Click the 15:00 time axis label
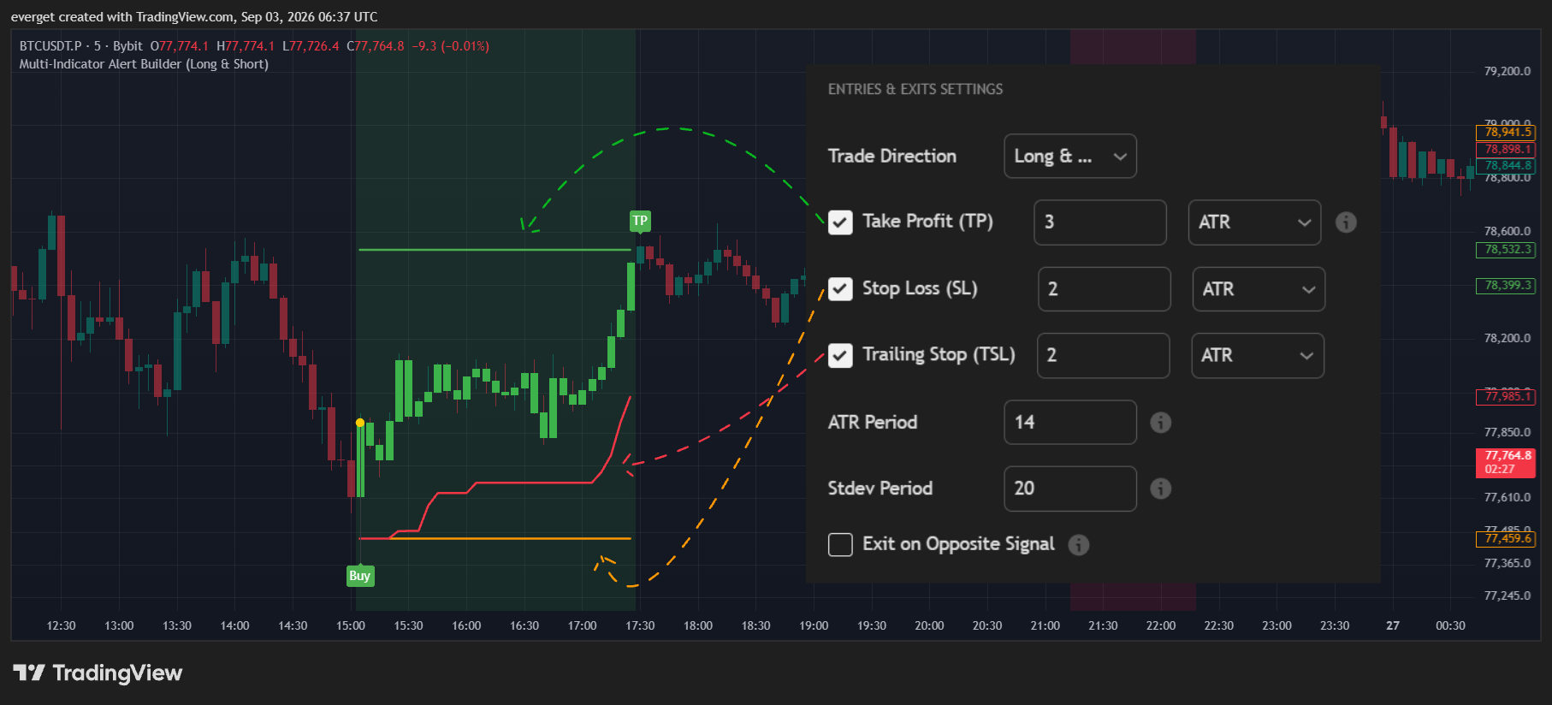Viewport: 1552px width, 705px height. (351, 626)
